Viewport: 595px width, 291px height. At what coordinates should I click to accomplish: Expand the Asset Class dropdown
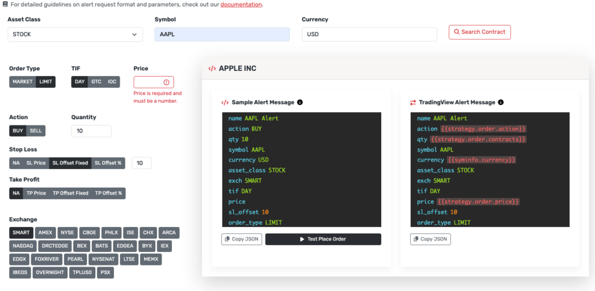tap(75, 34)
